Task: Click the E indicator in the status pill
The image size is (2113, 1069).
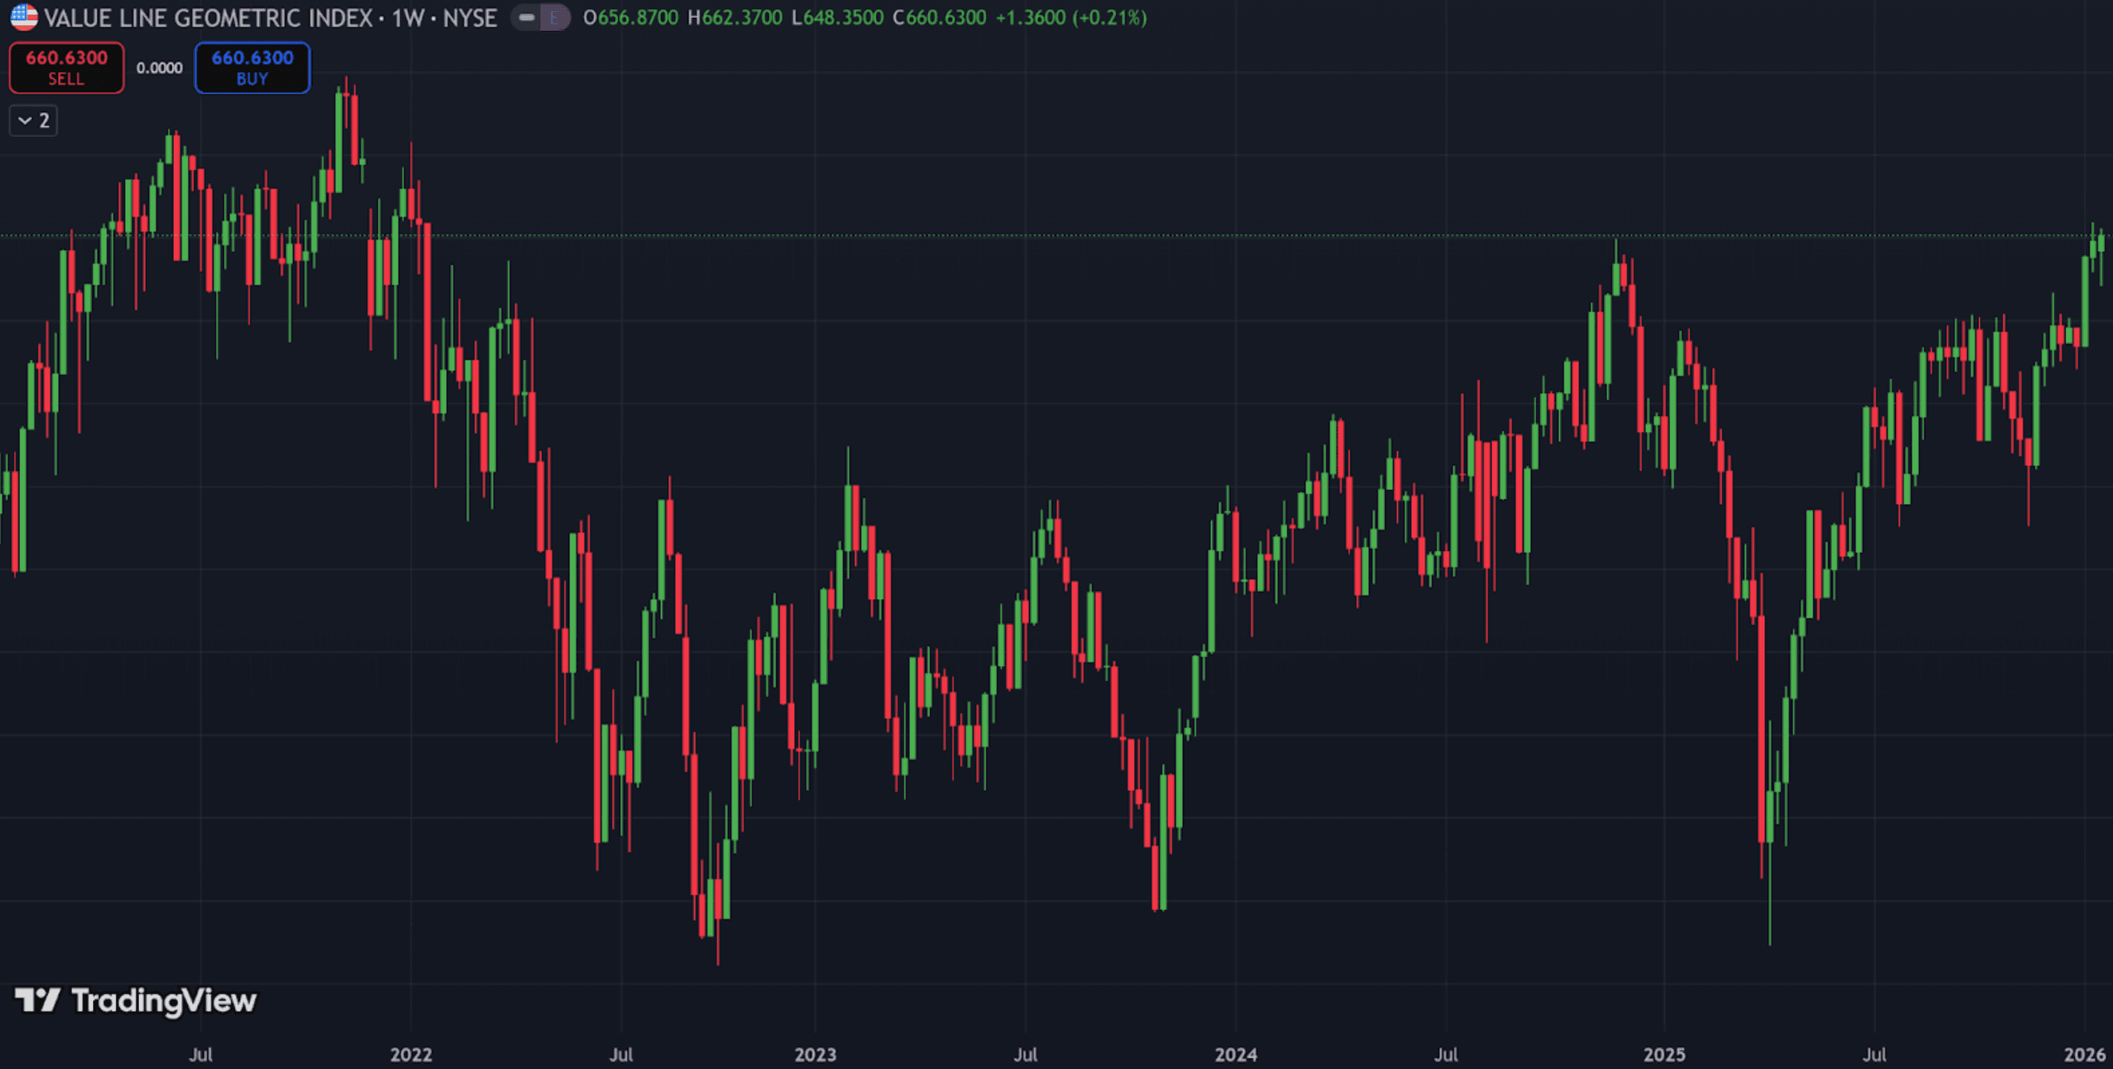Action: tap(555, 17)
